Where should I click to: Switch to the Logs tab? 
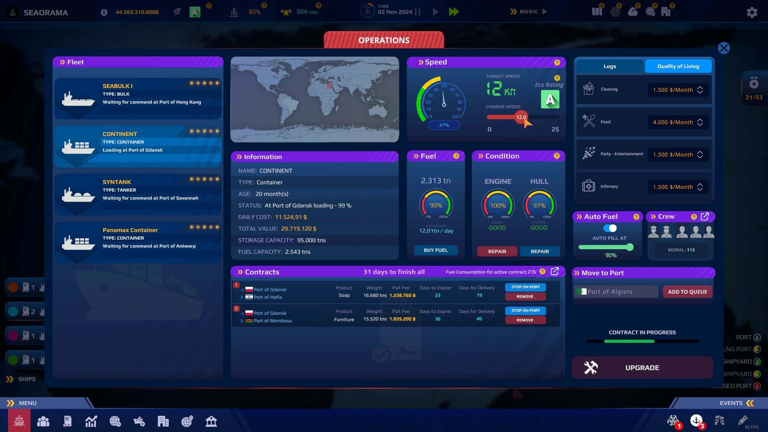pos(610,66)
